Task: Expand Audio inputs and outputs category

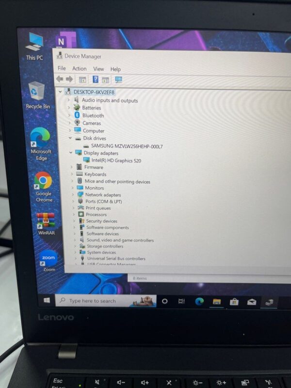Action: 68,100
